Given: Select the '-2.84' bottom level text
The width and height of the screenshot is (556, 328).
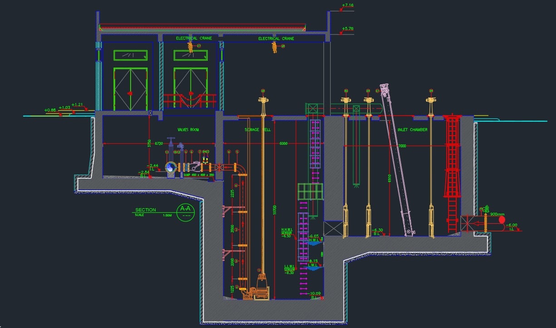Looking at the screenshot, I should [144, 172].
